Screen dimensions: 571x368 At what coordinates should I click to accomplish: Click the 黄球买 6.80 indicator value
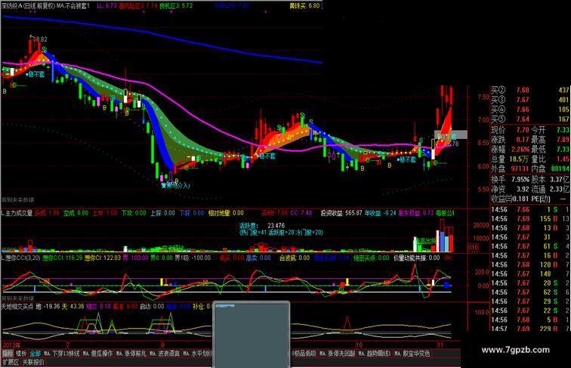coord(305,6)
